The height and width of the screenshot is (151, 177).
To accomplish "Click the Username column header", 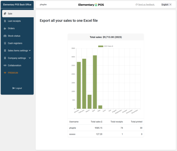I will tap(74, 122).
